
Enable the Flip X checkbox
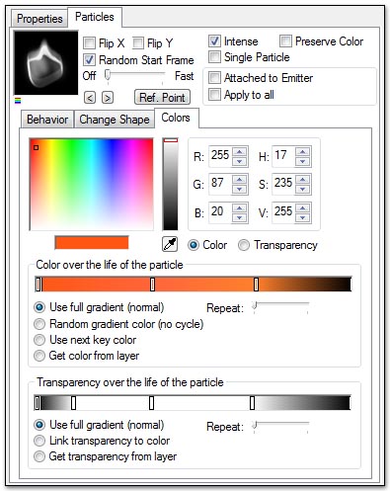(x=89, y=42)
